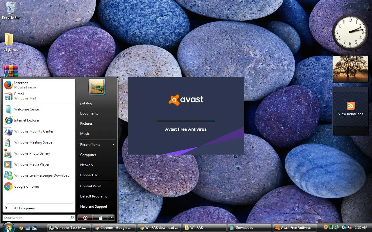Click the RSS feed icon in gadget
This screenshot has width=372, height=232.
[351, 106]
